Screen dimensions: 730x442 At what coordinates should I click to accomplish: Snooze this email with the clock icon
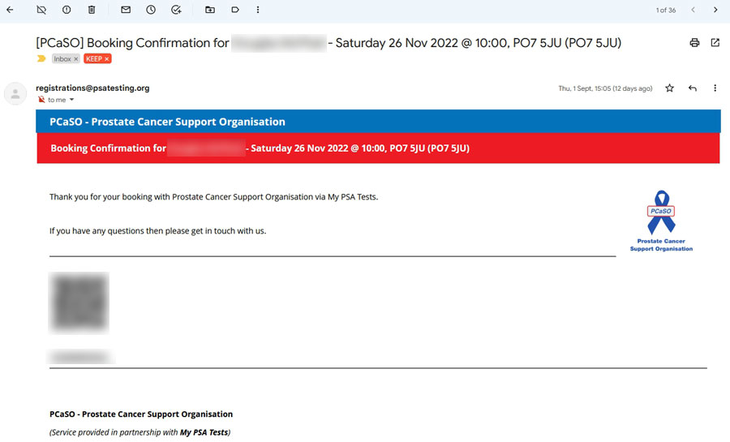[151, 10]
